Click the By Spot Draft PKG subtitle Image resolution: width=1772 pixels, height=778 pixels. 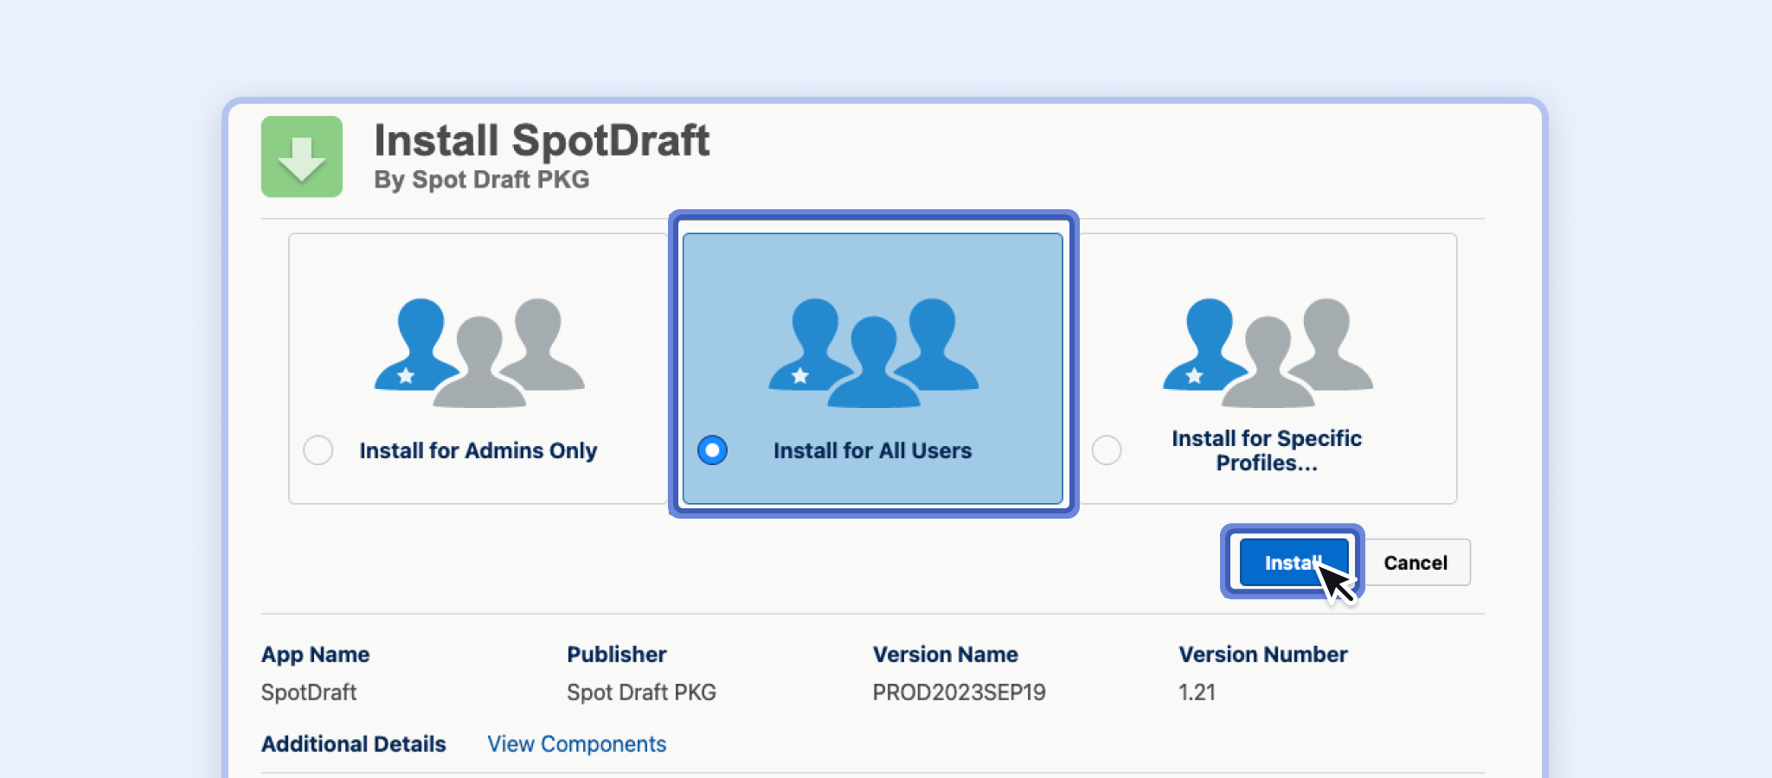click(x=482, y=180)
